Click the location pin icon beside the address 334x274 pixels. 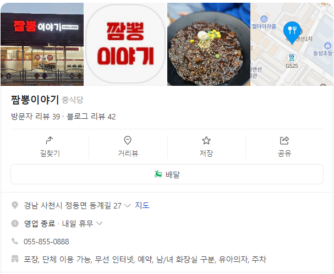click(x=15, y=205)
